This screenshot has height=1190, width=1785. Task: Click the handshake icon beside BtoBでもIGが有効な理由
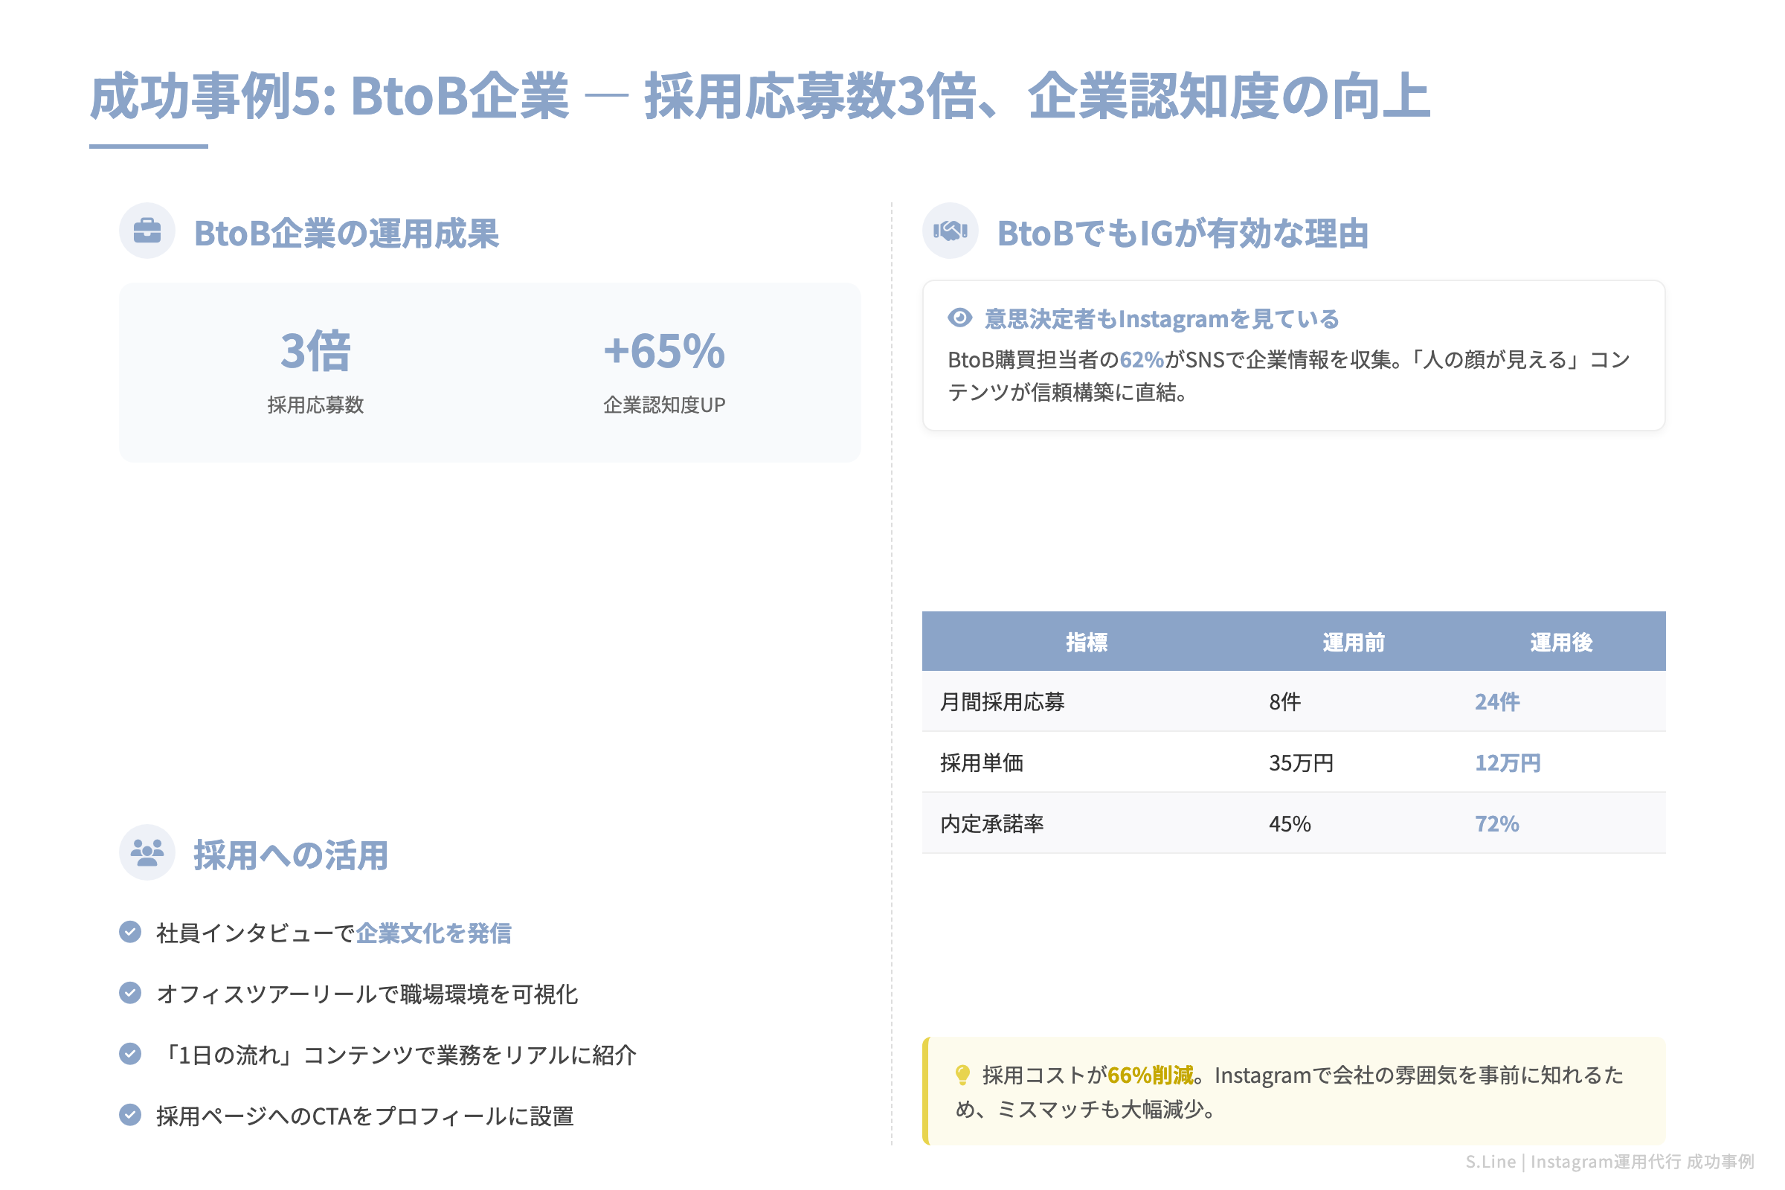951,231
